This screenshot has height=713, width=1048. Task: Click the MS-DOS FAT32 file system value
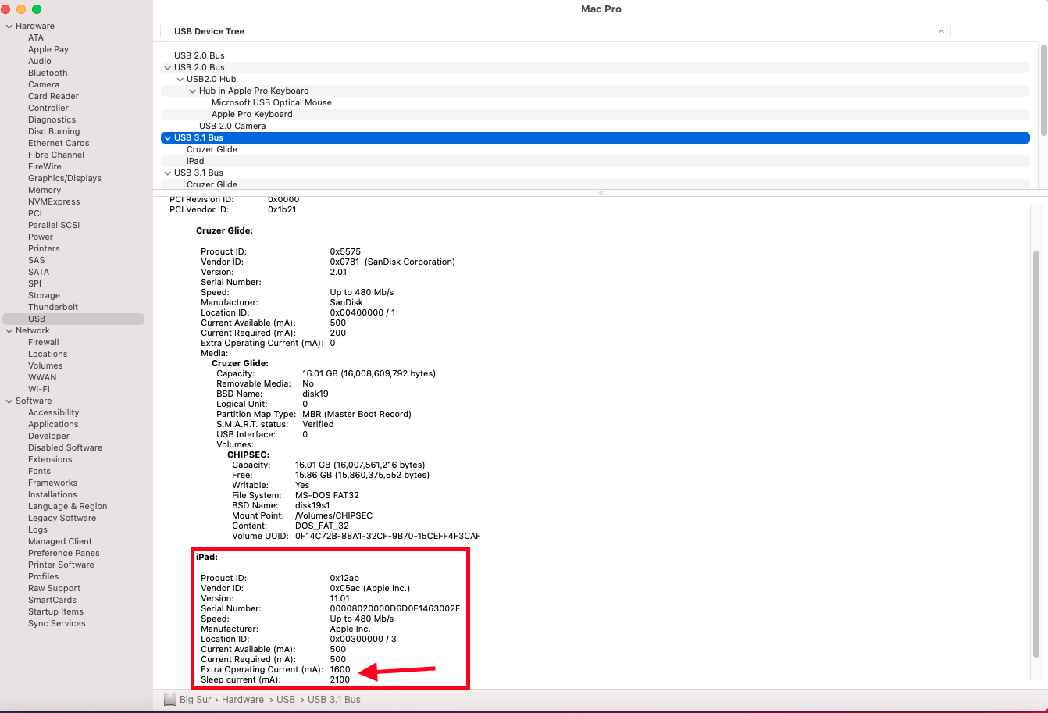coord(327,495)
